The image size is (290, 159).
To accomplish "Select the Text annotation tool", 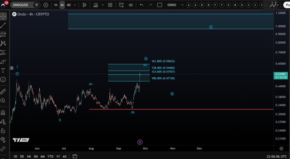I will tap(3, 70).
